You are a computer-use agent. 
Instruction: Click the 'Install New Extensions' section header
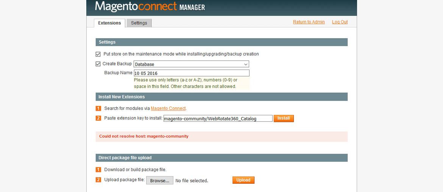tap(221, 97)
